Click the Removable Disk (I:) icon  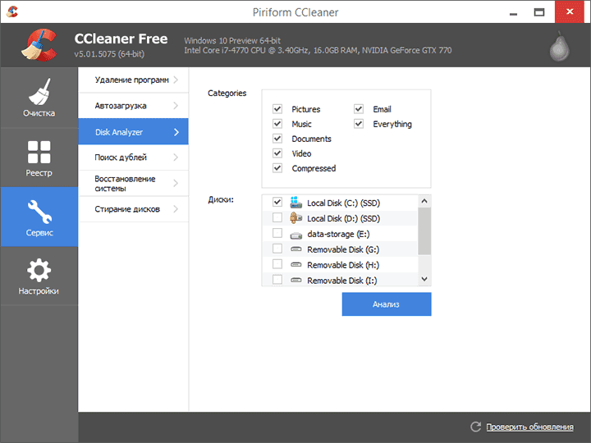[x=295, y=280]
